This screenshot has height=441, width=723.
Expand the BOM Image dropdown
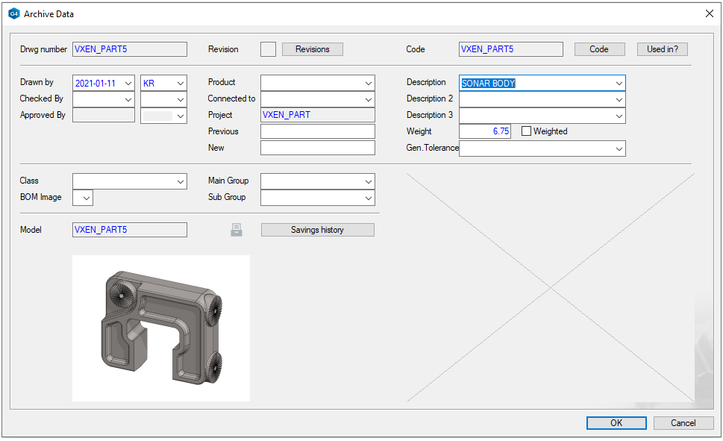coord(87,198)
